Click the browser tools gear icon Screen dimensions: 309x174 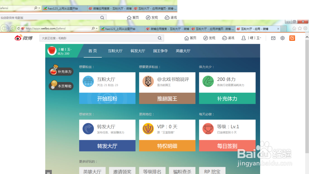tap(305, 28)
